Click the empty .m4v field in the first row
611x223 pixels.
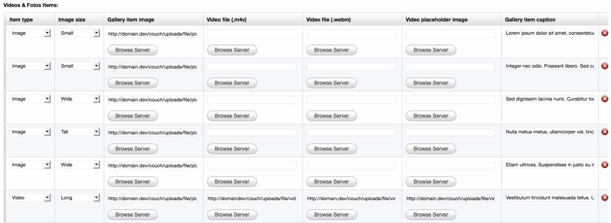coord(252,34)
